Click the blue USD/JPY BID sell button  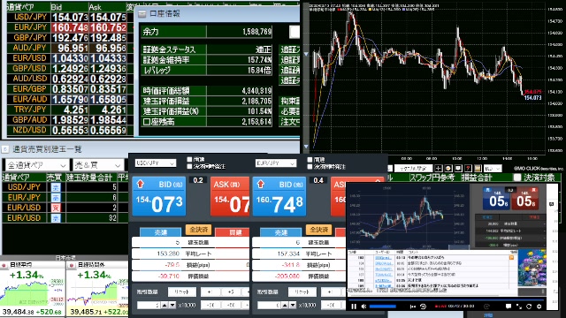(x=159, y=196)
